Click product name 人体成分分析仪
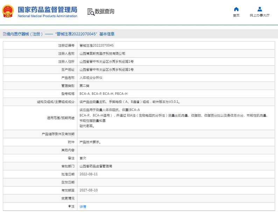Viewport: 278px width, 212px height. pyautogui.click(x=91, y=78)
